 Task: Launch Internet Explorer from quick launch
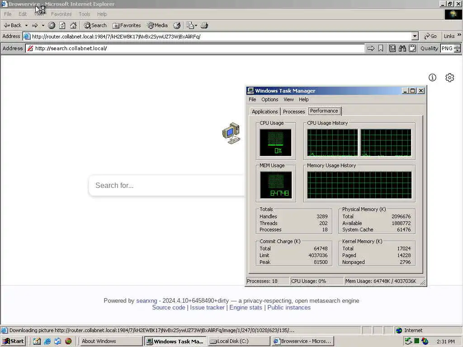(x=47, y=342)
